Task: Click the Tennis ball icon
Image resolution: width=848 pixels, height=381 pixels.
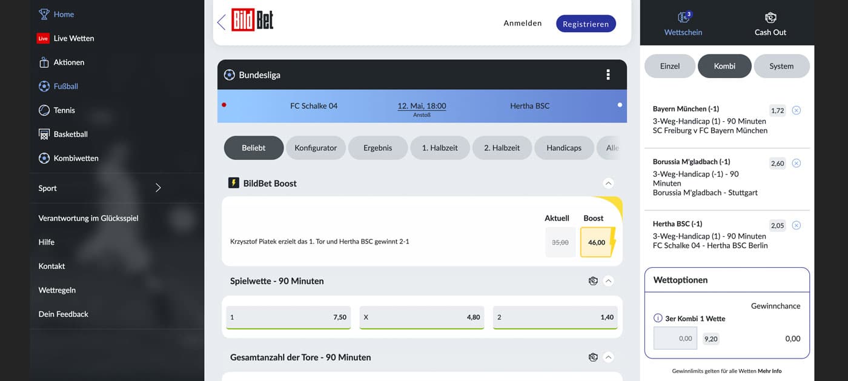Action: point(44,110)
